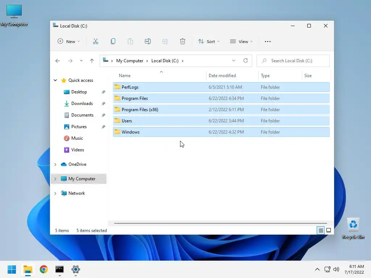
Task: Switch to details view icon in status bar
Action: coord(321,230)
